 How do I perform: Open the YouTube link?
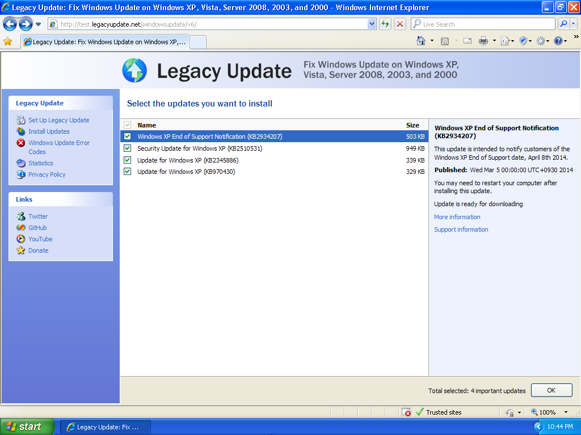(40, 239)
